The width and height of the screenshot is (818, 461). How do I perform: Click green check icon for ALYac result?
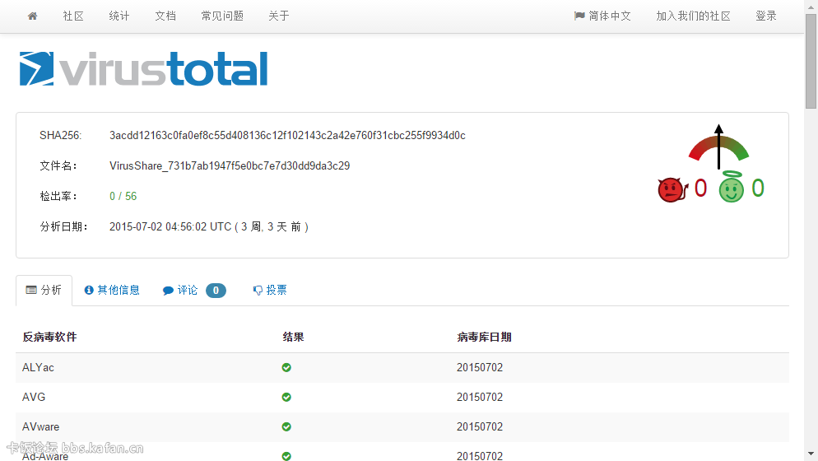[286, 367]
